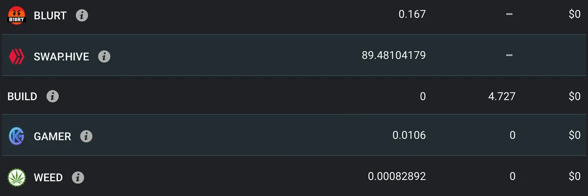Select the BLURT token name
The height and width of the screenshot is (196, 588).
[50, 16]
